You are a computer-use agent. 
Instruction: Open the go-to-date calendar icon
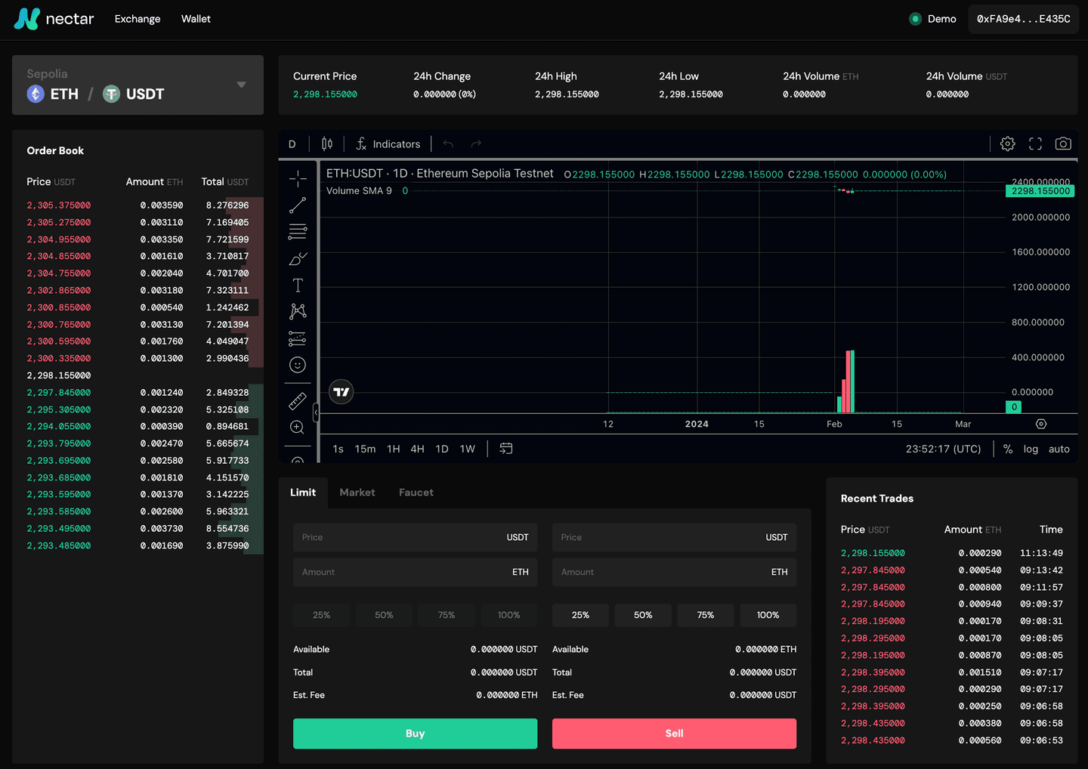[x=506, y=449]
